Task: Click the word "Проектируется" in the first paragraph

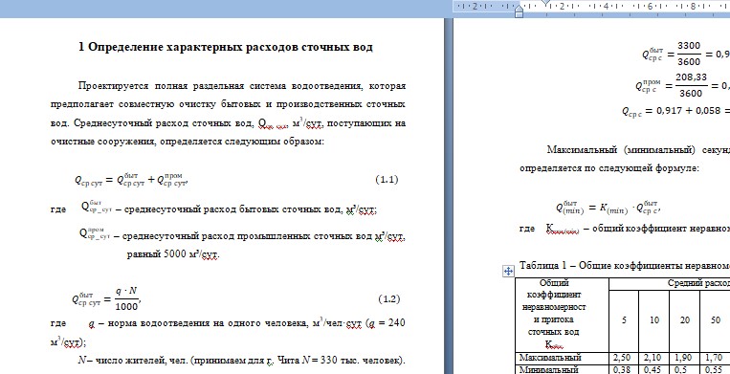Action: (x=113, y=86)
